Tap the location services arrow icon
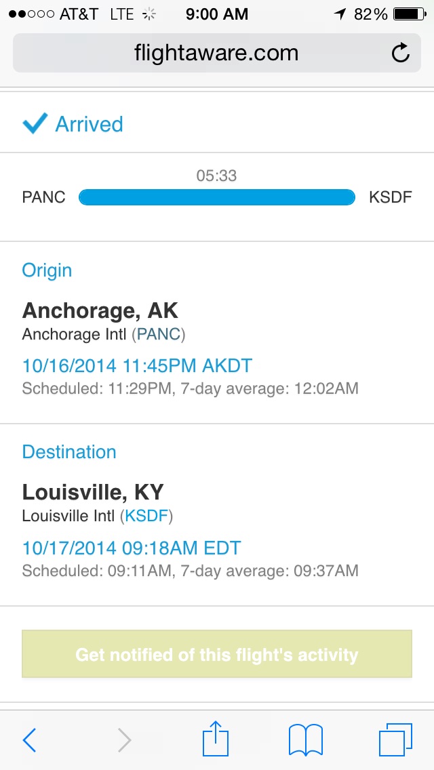 (x=340, y=14)
